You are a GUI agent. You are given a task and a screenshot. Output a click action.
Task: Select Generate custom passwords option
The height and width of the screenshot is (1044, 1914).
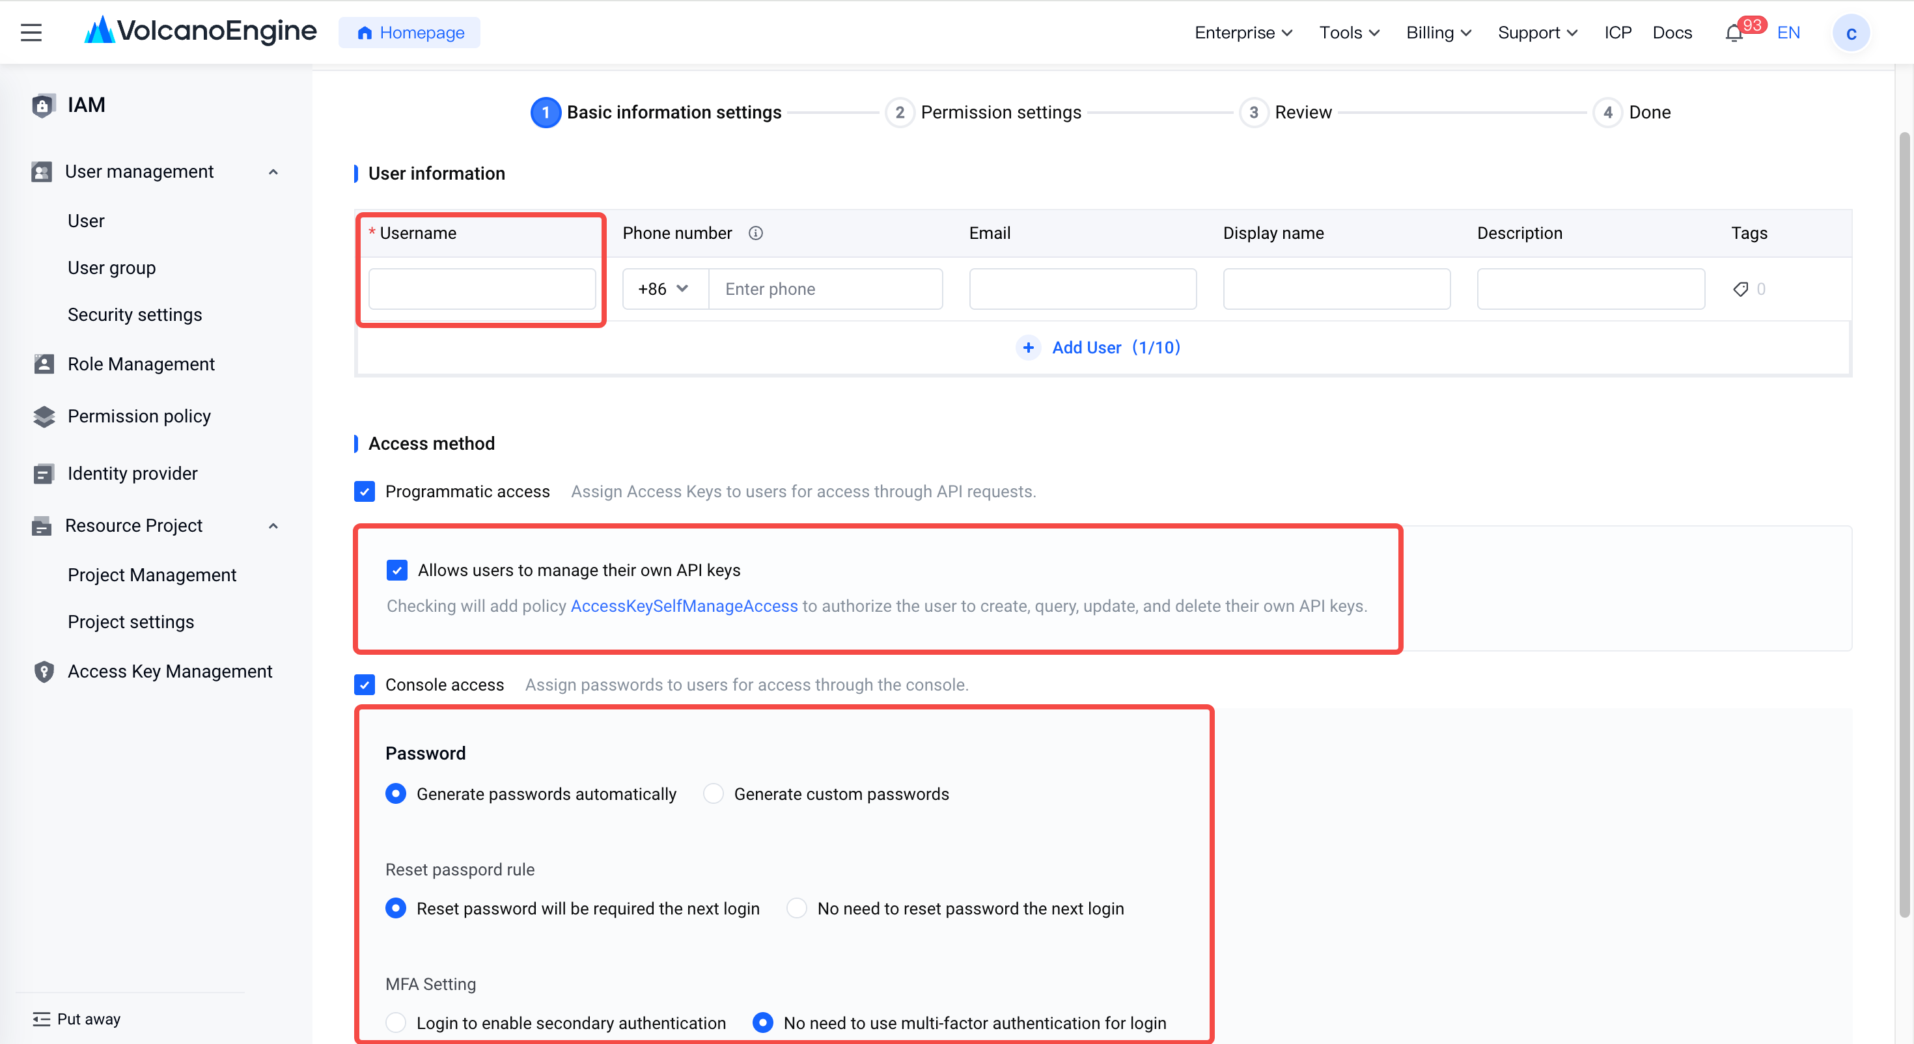click(x=714, y=793)
